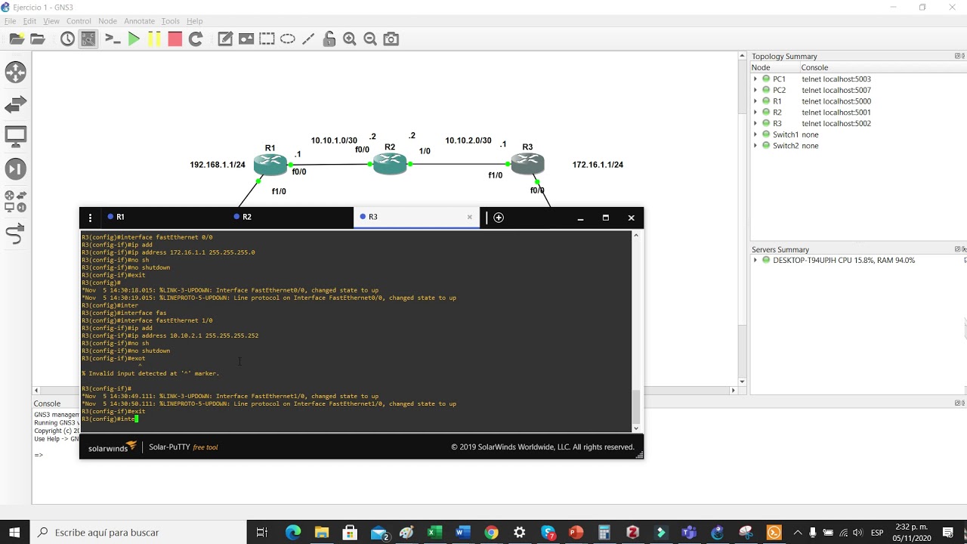Select the R2 router on the canvas

click(390, 163)
